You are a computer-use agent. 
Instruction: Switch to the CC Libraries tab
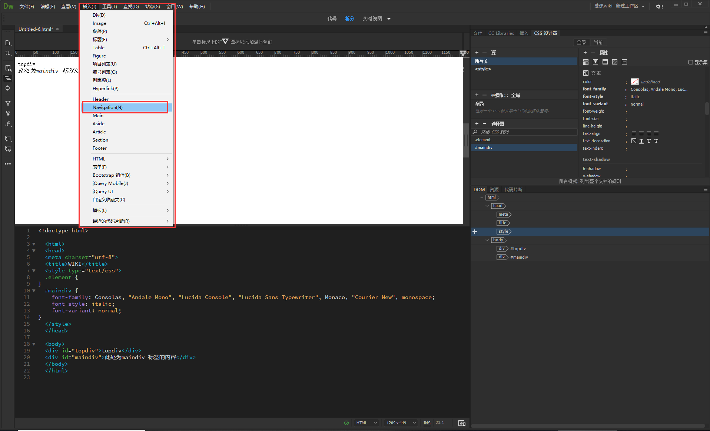coord(501,33)
